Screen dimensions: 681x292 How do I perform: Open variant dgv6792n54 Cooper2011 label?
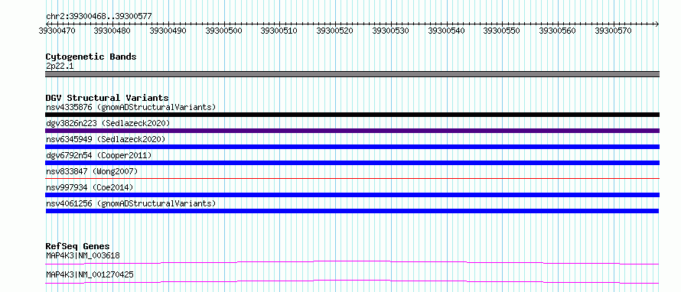coord(99,155)
